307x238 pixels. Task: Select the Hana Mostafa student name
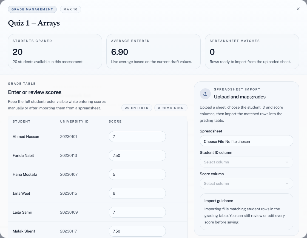pyautogui.click(x=25, y=174)
